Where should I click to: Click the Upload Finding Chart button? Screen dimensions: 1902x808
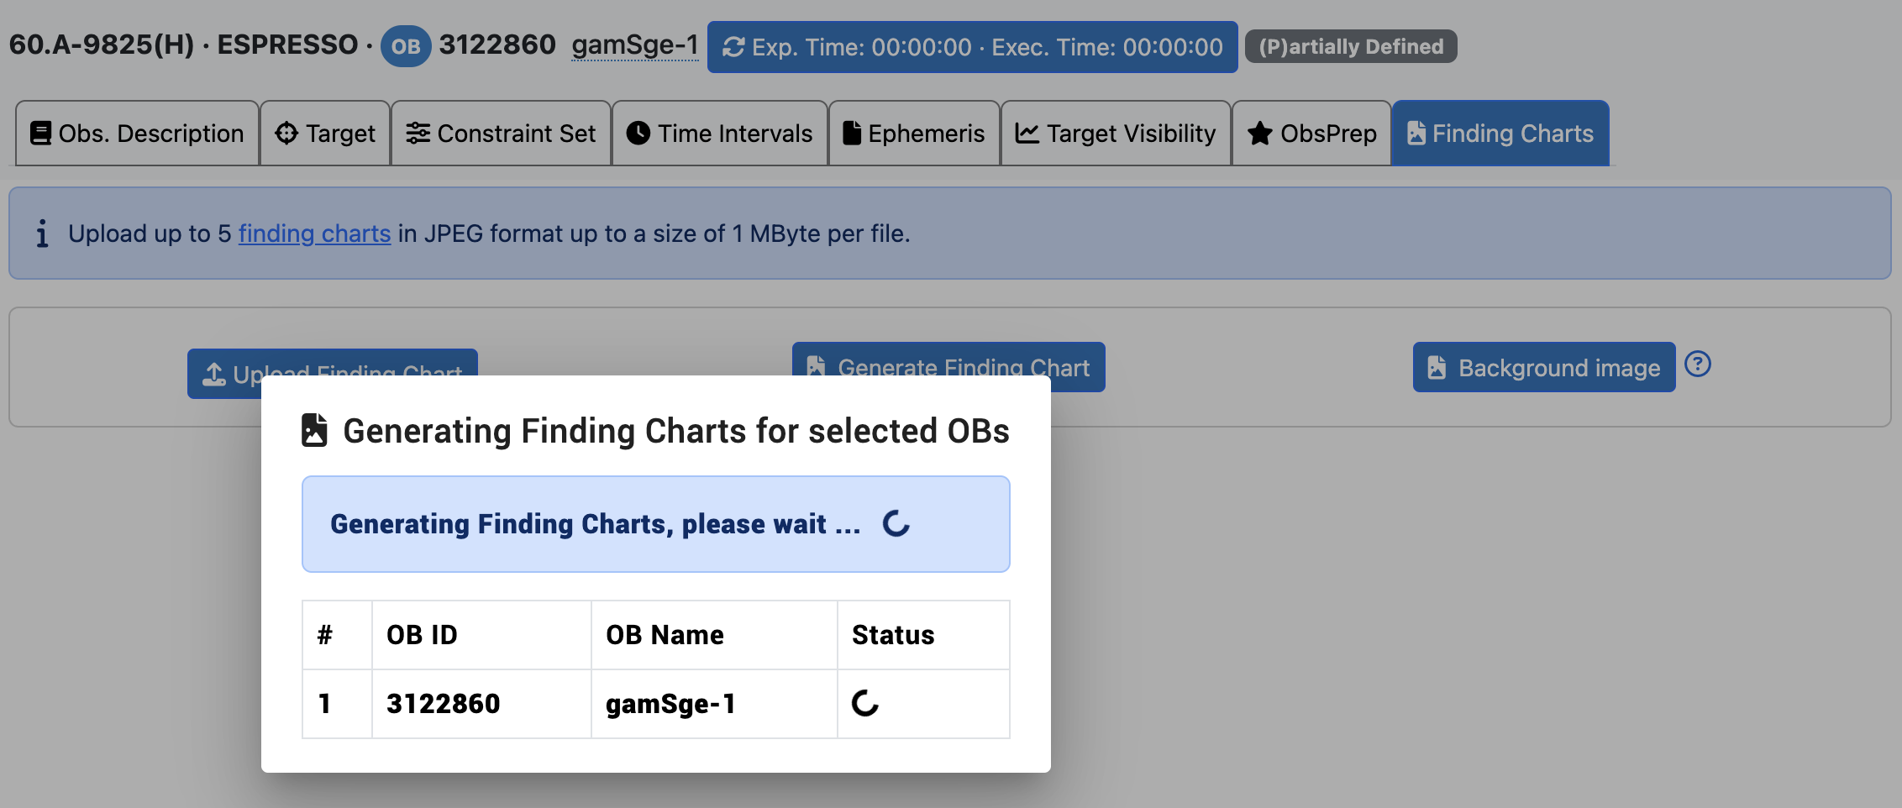coord(333,363)
